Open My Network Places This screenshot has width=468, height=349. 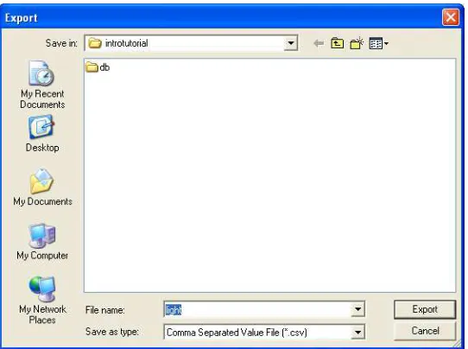[x=42, y=300]
